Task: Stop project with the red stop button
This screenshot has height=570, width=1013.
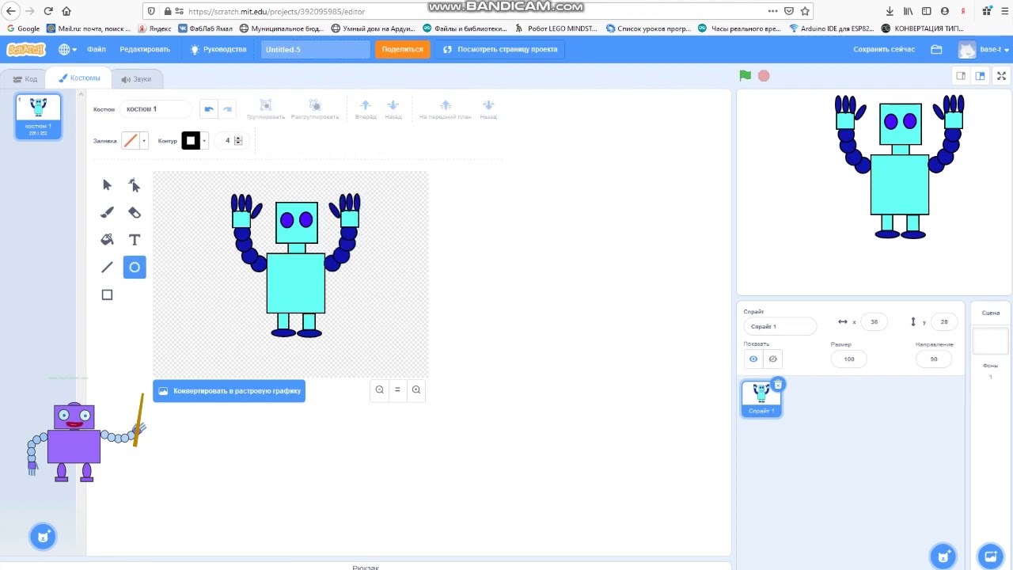Action: point(764,76)
